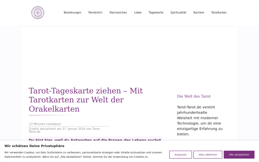Open the Karriere menu item
Screen dimensions: 259x162
(x=199, y=13)
